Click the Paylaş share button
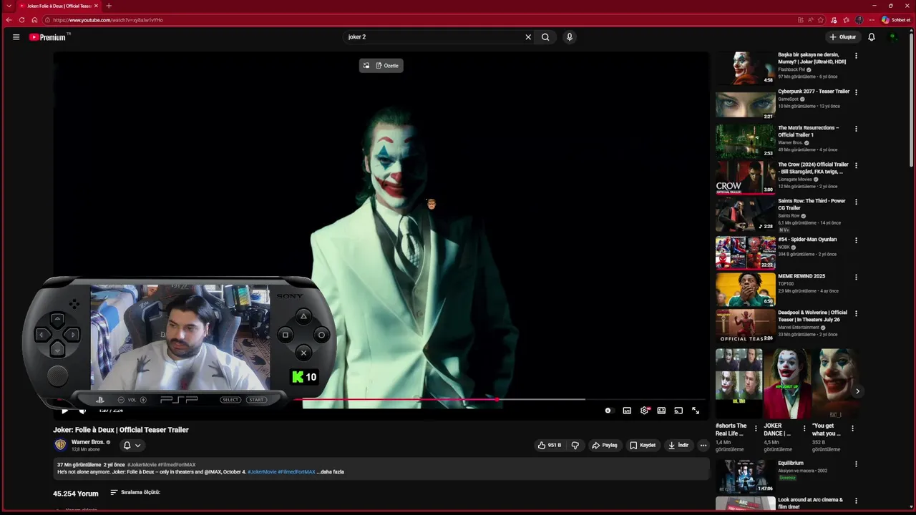This screenshot has height=515, width=916. (605, 445)
